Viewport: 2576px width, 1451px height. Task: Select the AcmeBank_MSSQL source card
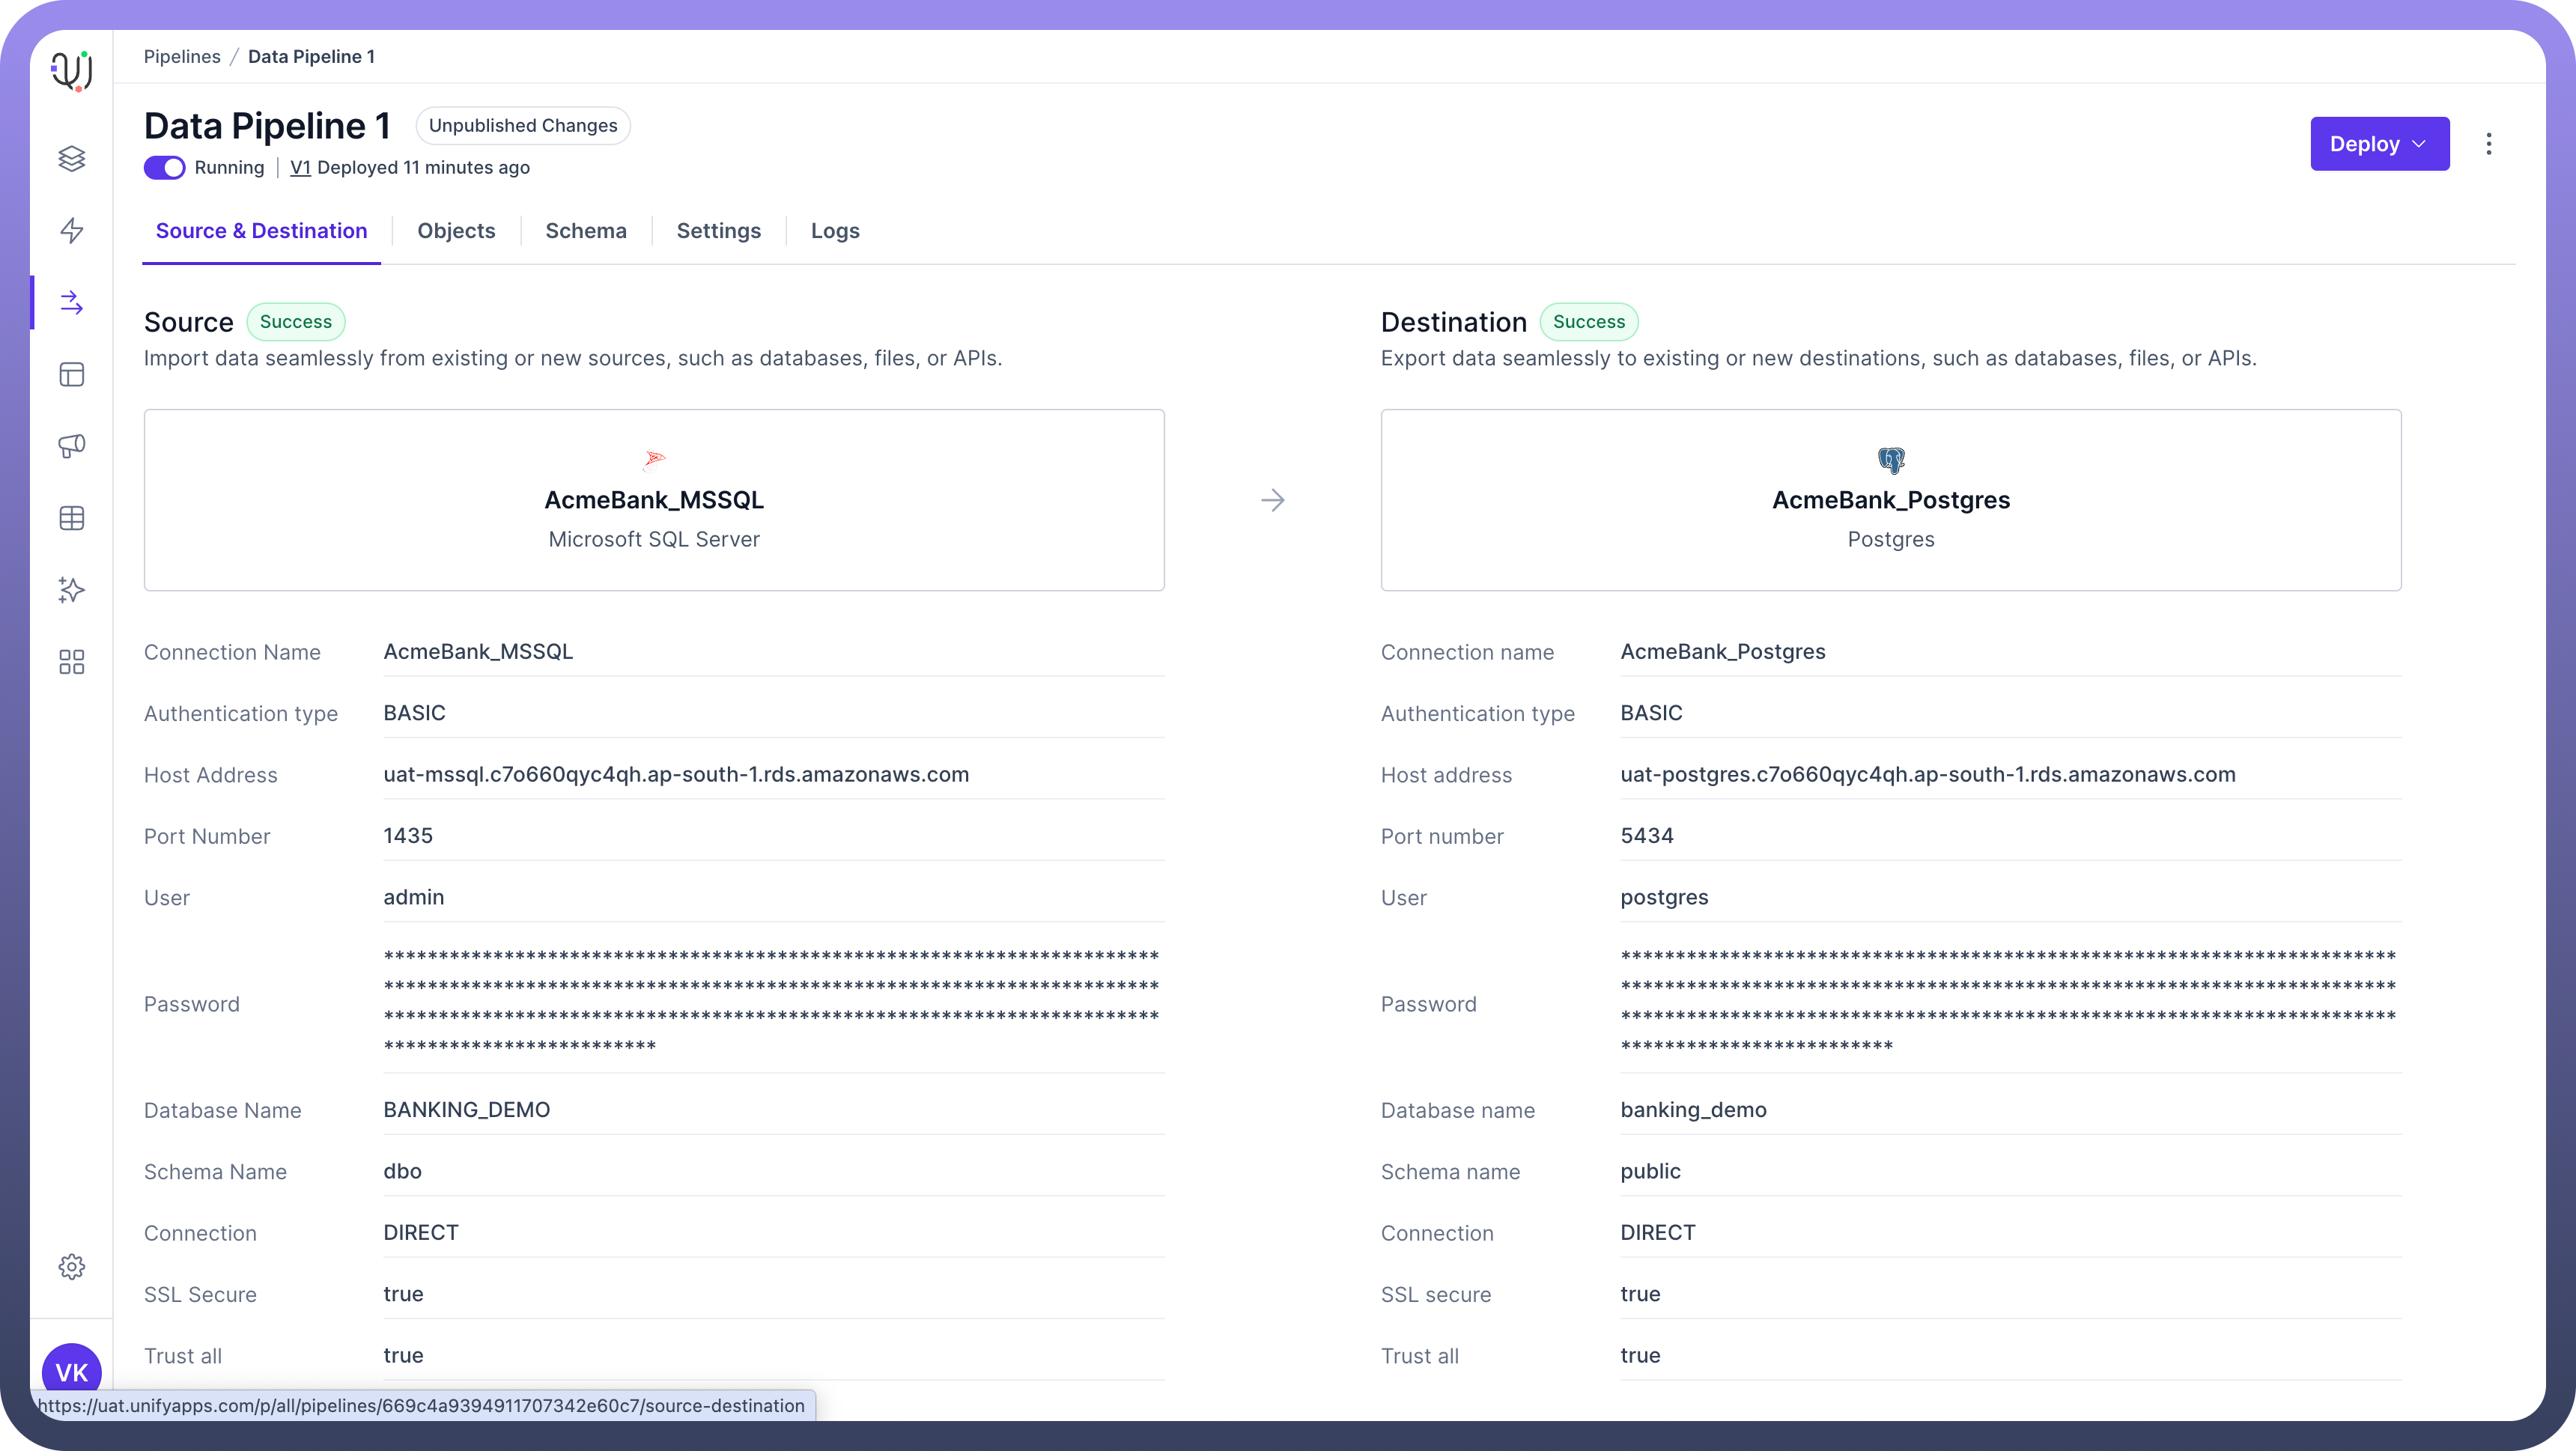point(654,500)
